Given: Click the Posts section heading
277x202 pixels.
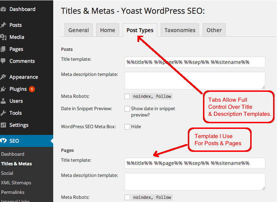Looking at the screenshot, I should point(67,49).
